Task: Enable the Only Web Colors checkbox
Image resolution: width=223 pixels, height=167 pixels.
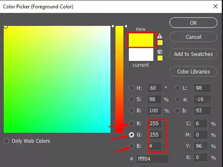Action: point(6,141)
